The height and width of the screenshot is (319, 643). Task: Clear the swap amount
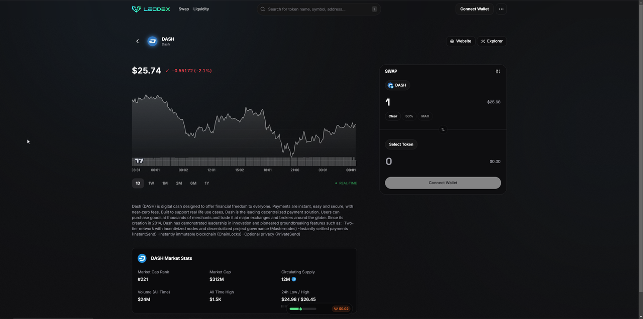pos(393,116)
